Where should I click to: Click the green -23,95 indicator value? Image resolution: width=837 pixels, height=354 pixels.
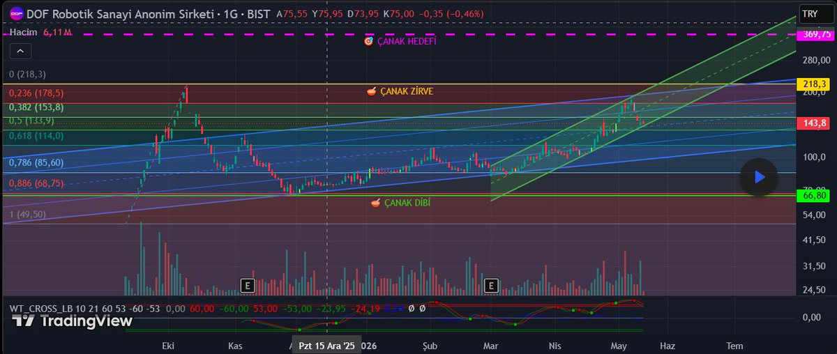point(332,308)
